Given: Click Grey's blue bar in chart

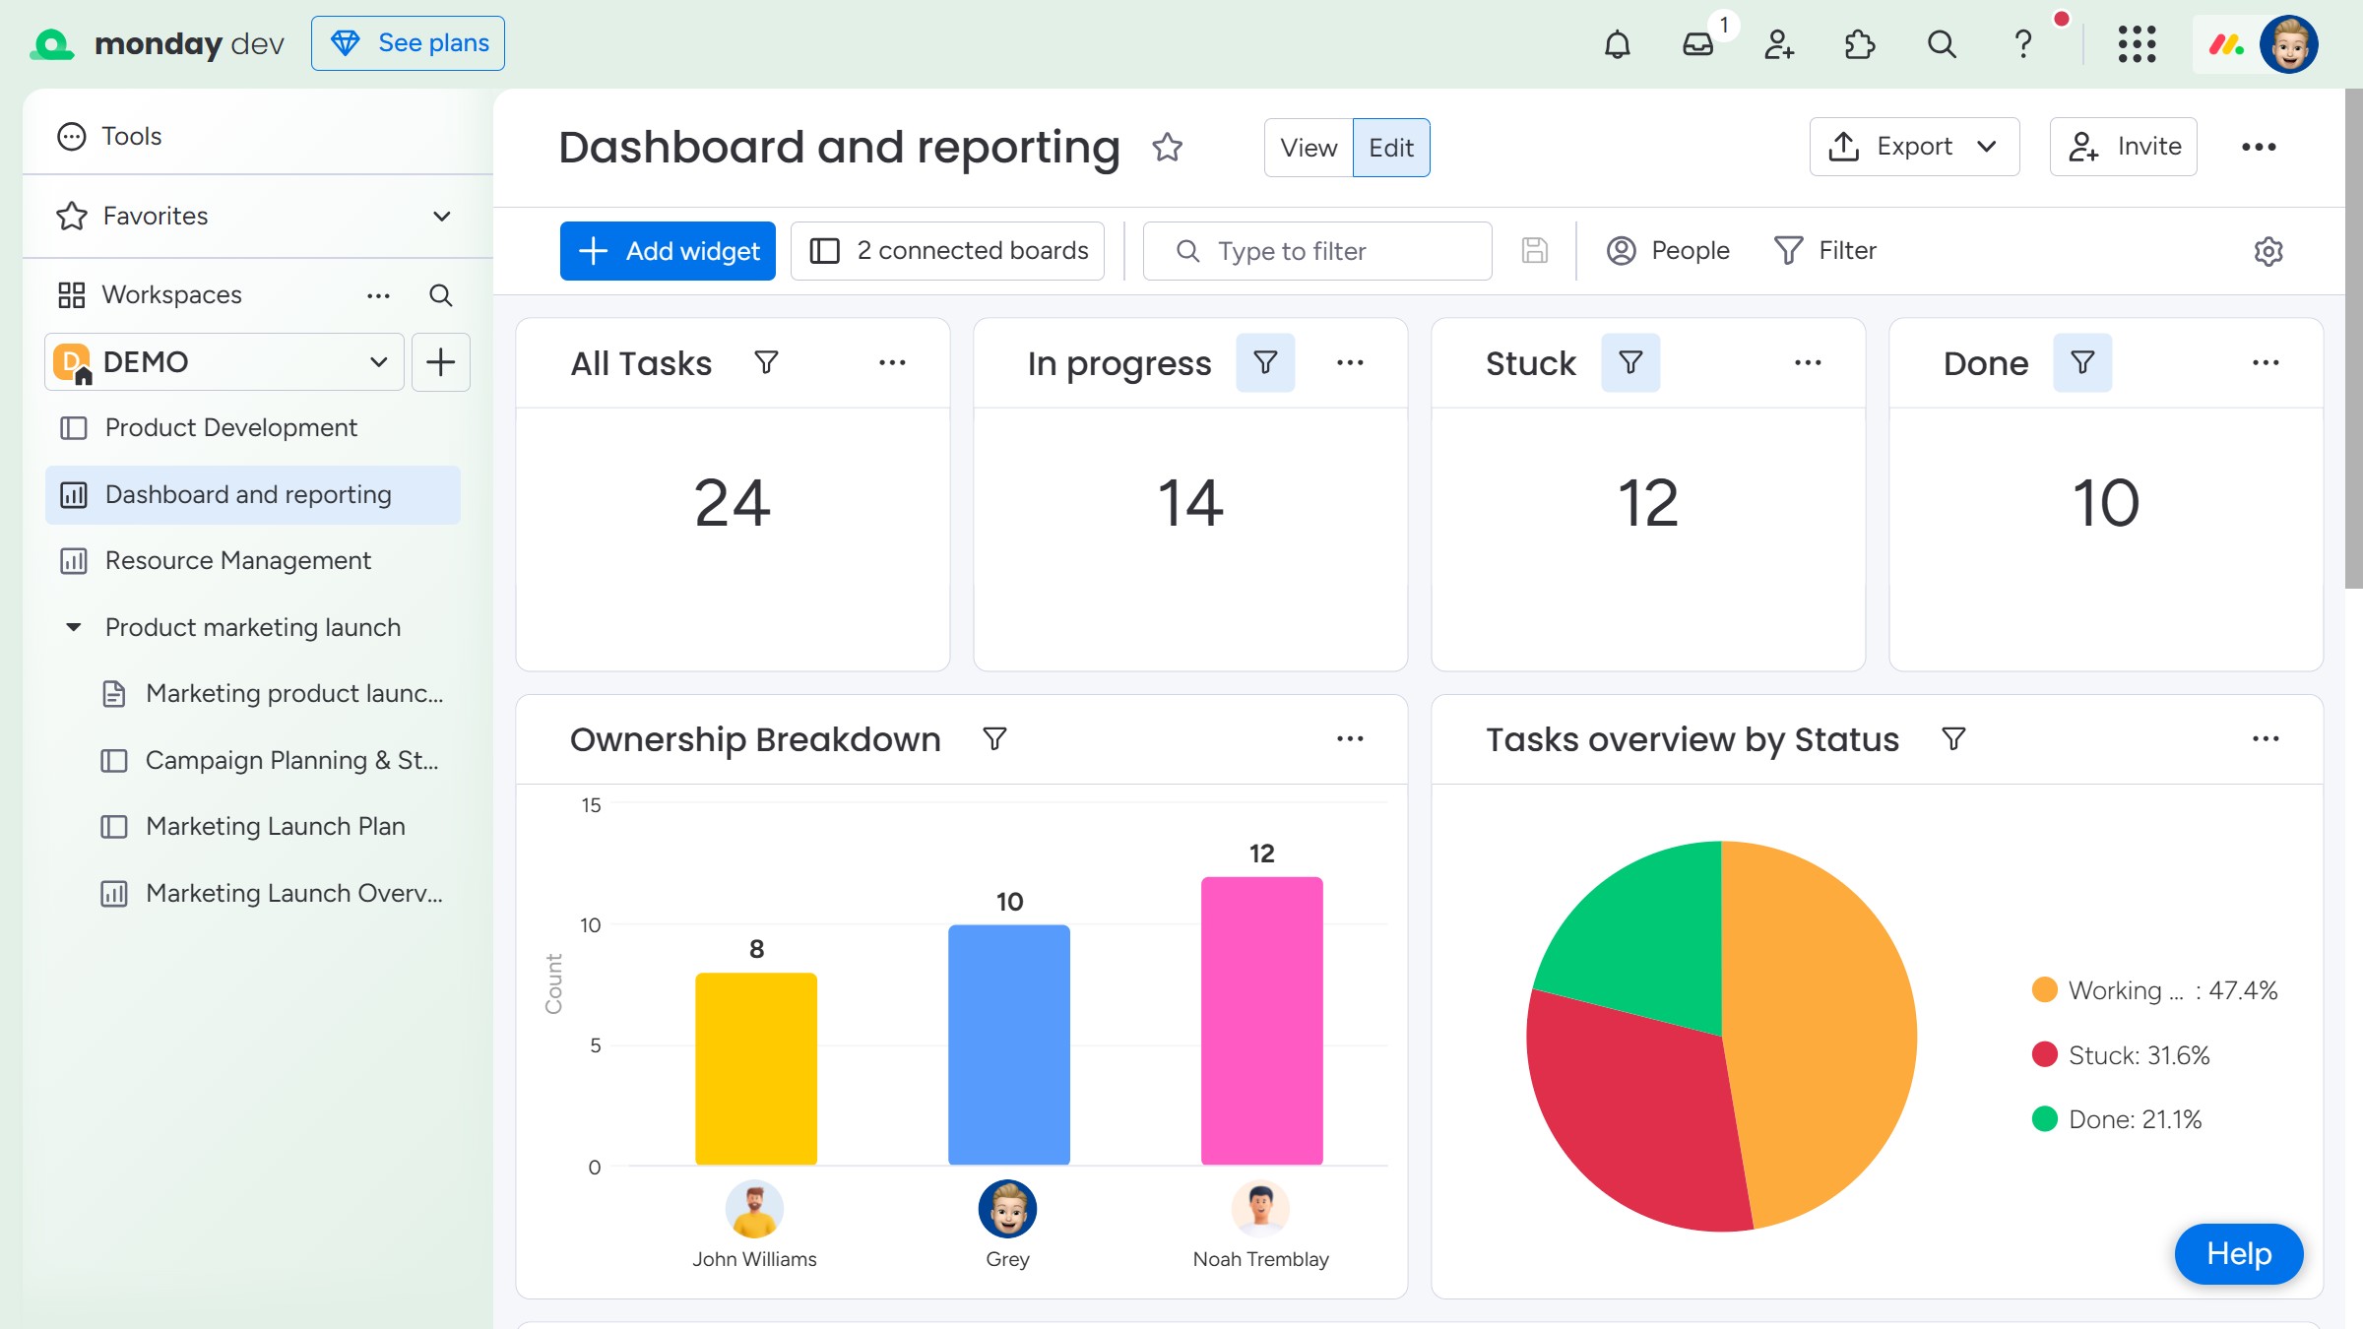Looking at the screenshot, I should (1009, 1044).
